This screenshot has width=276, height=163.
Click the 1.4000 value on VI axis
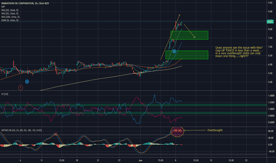(x=271, y=96)
